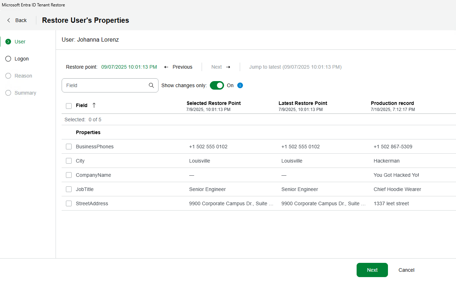
Task: Click the Field column sort arrow
Action: [x=94, y=105]
